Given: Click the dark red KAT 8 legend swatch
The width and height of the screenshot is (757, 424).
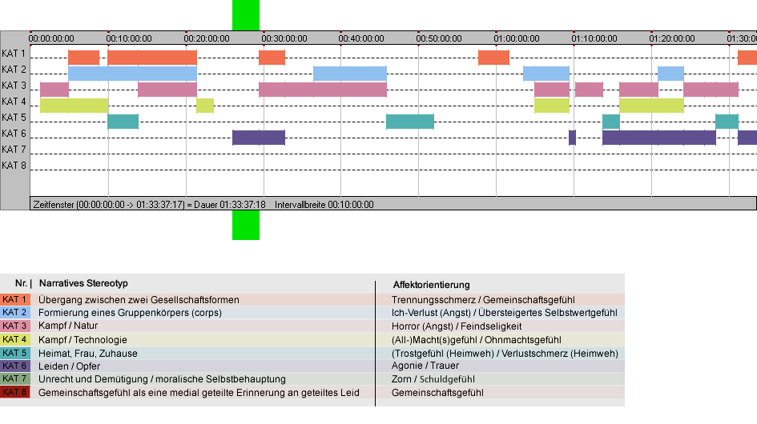Looking at the screenshot, I should click(x=15, y=392).
